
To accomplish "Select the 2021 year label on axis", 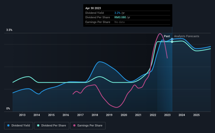I will click(138, 115).
